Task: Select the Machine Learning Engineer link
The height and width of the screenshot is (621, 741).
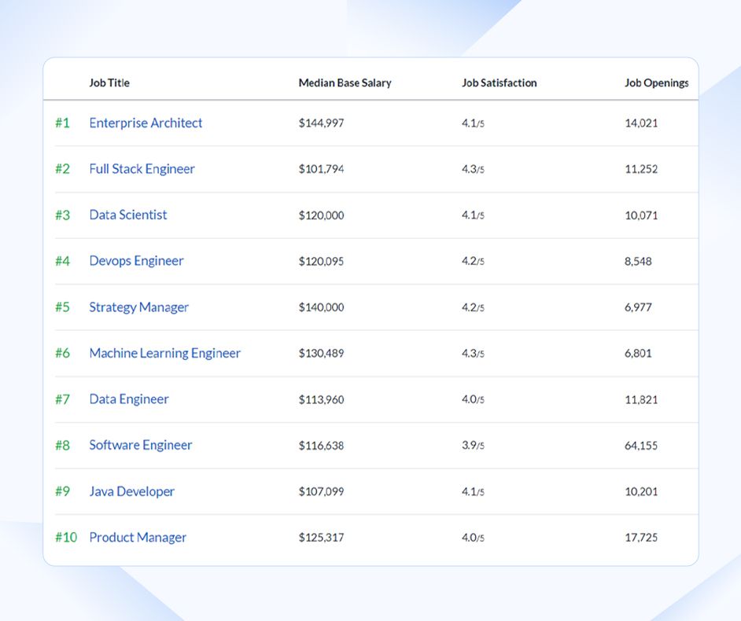Action: pos(164,353)
